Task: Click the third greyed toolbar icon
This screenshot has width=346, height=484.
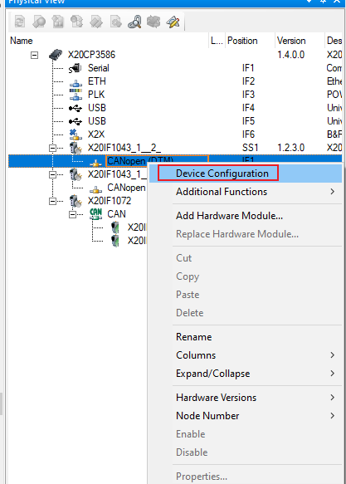Action: pyautogui.click(x=58, y=22)
